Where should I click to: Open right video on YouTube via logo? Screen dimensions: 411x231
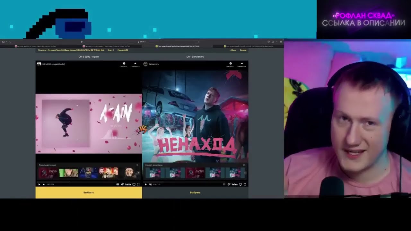pos(234,184)
